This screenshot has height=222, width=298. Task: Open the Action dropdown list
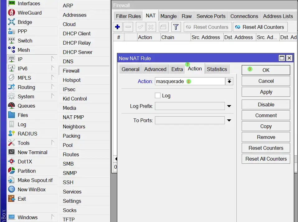coord(229,81)
